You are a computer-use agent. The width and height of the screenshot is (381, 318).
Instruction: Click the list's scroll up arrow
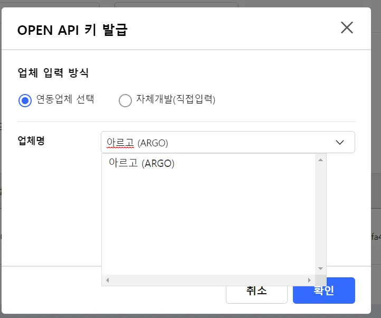(x=320, y=159)
